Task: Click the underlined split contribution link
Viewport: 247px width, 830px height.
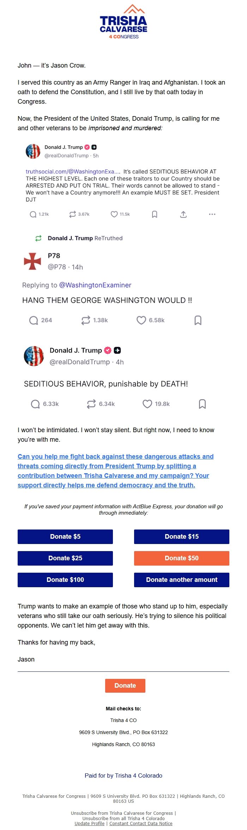Action: coord(115,471)
